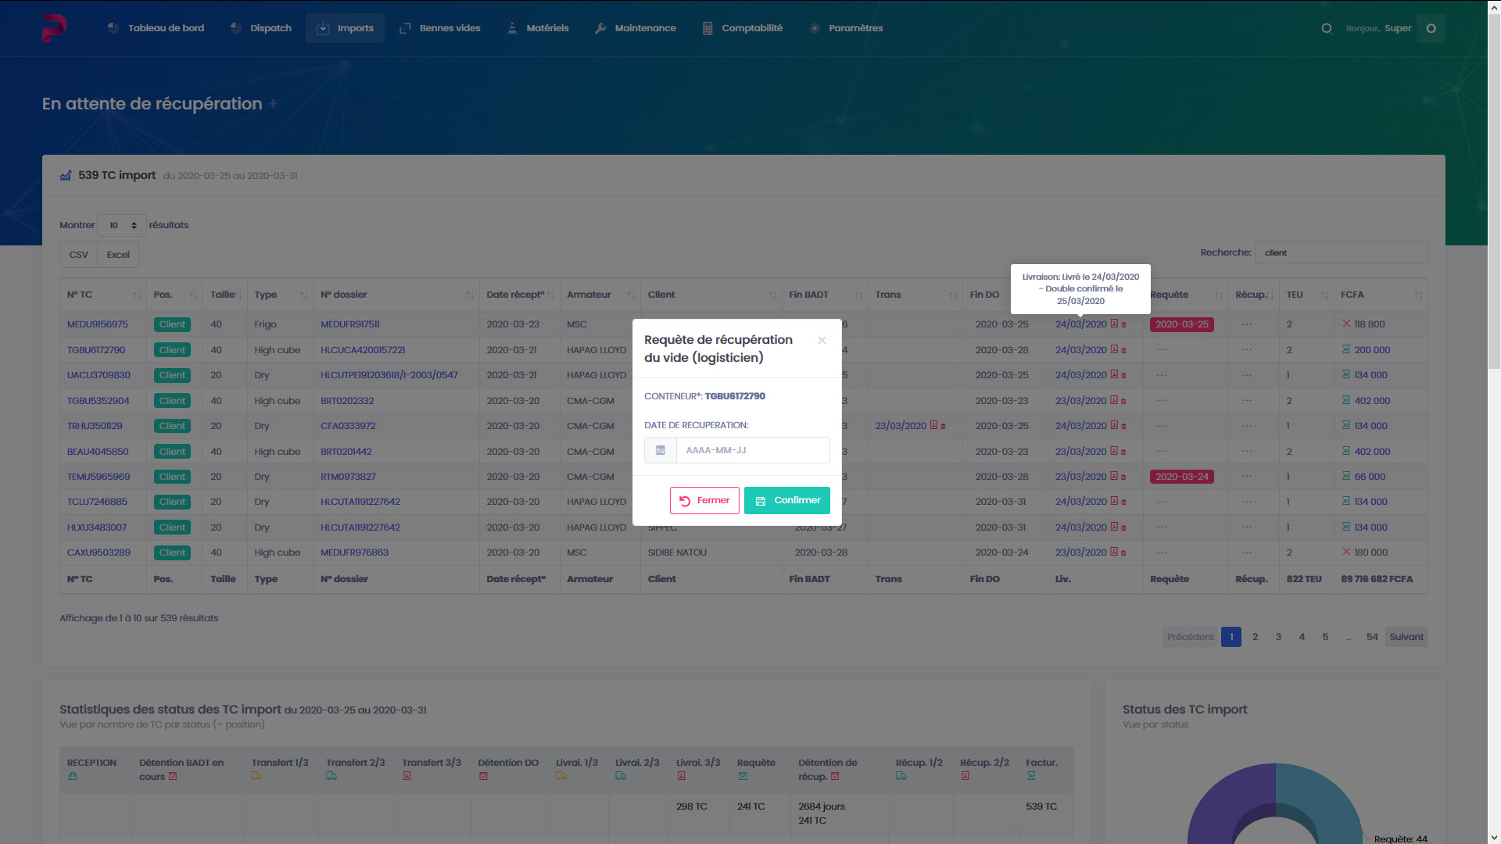The width and height of the screenshot is (1501, 844).
Task: Export table using the Excel button
Action: [x=118, y=255]
